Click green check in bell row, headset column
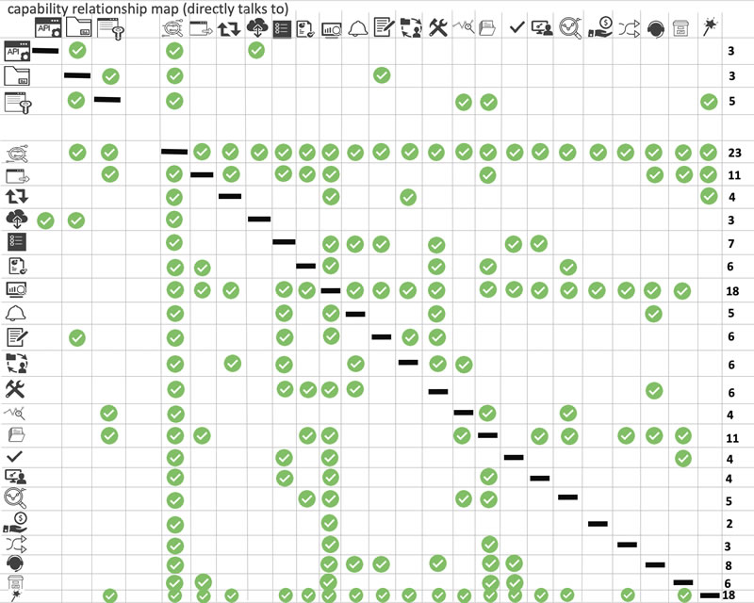The width and height of the screenshot is (754, 603). point(653,313)
